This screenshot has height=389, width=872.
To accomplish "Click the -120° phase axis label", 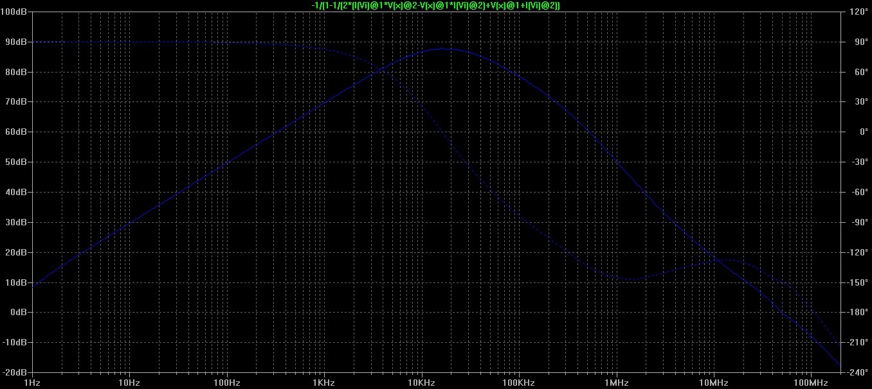I will 857,252.
